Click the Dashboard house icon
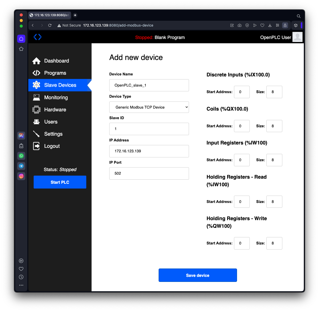Screen dimensions: 319x311 pos(36,61)
